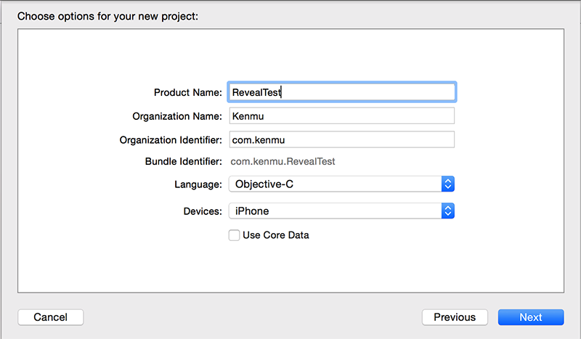Viewport: 581px width, 339px height.
Task: Click the Choose options for your new project heading
Action: point(107,16)
